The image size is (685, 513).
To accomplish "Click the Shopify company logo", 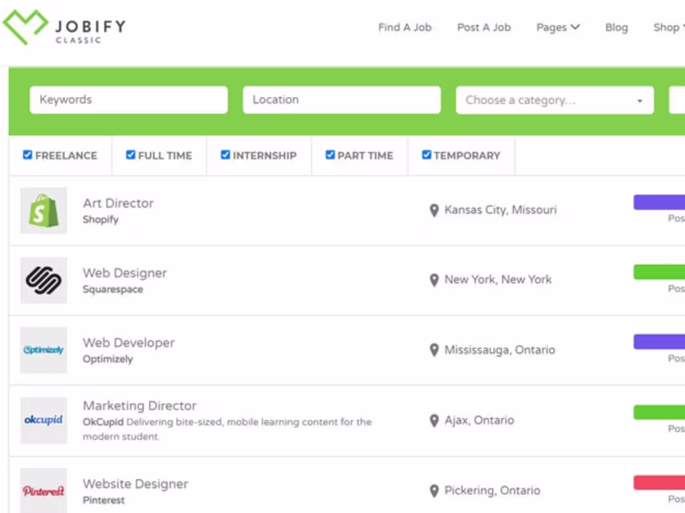I will point(43,211).
